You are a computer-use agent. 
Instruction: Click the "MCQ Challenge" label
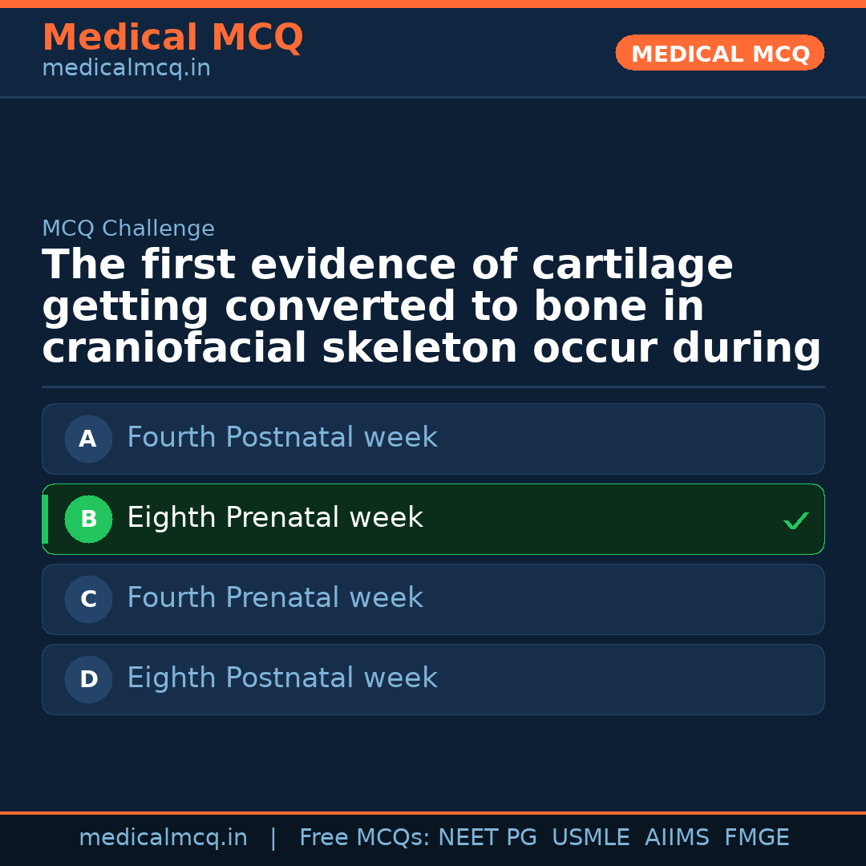[x=128, y=229]
